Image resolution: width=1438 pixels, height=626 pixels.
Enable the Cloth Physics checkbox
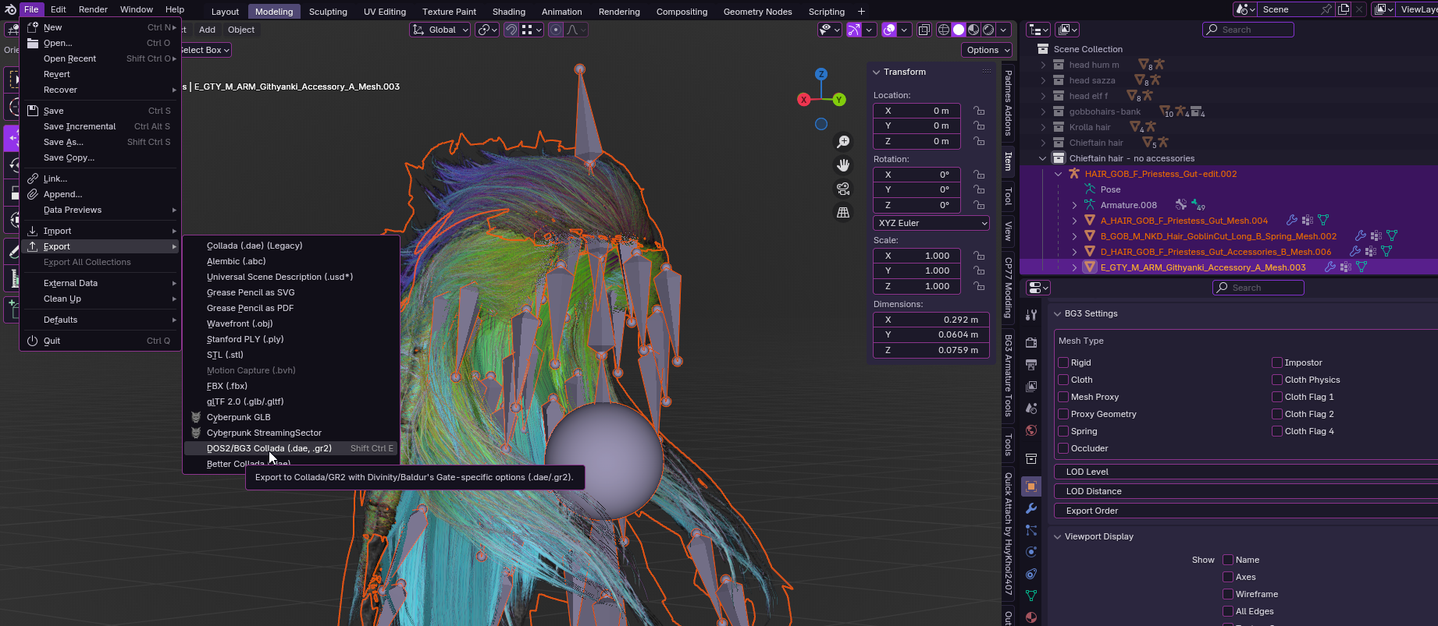tap(1277, 380)
